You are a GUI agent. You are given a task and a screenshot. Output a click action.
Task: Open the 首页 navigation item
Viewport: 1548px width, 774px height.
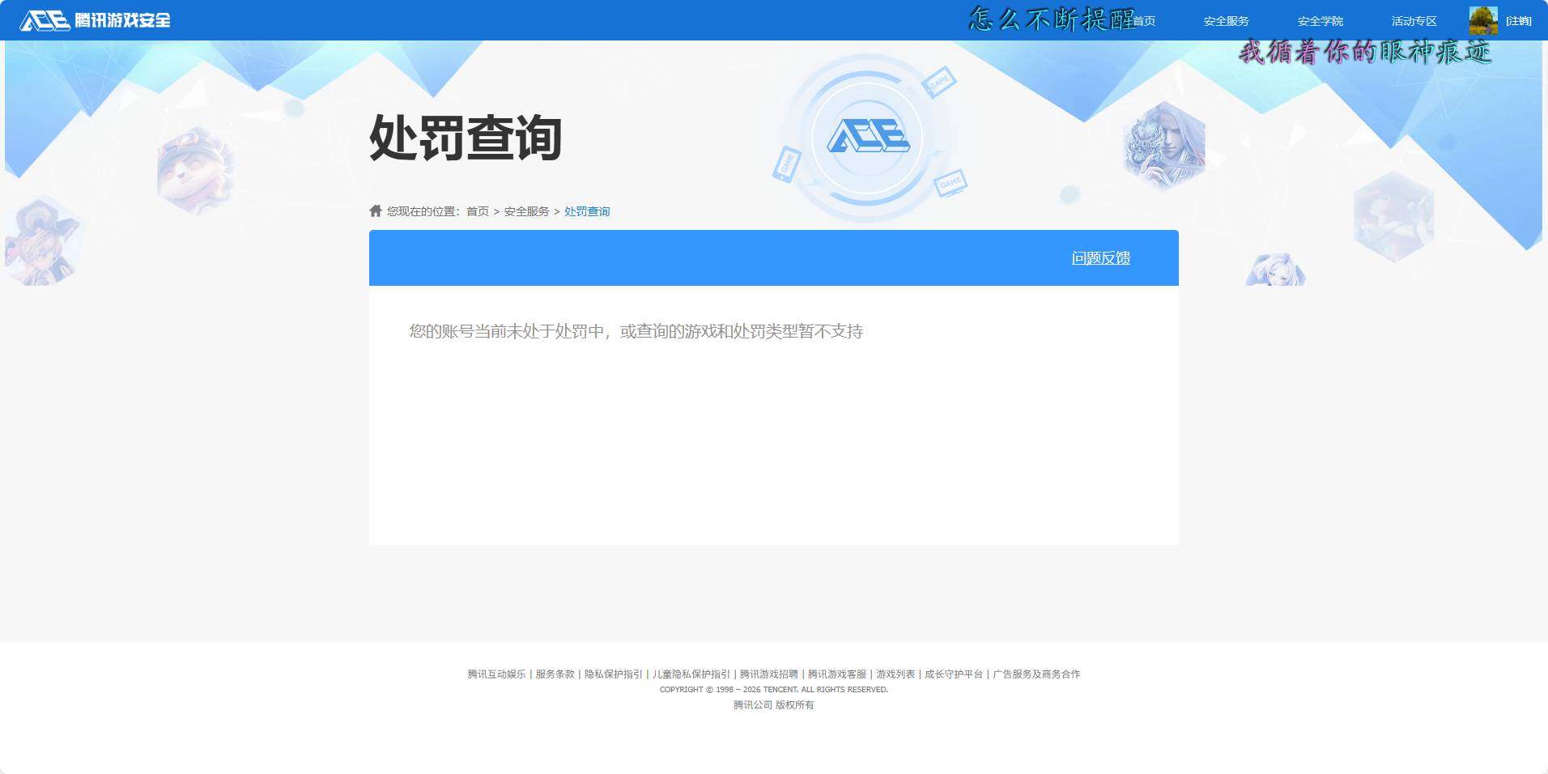click(1144, 20)
